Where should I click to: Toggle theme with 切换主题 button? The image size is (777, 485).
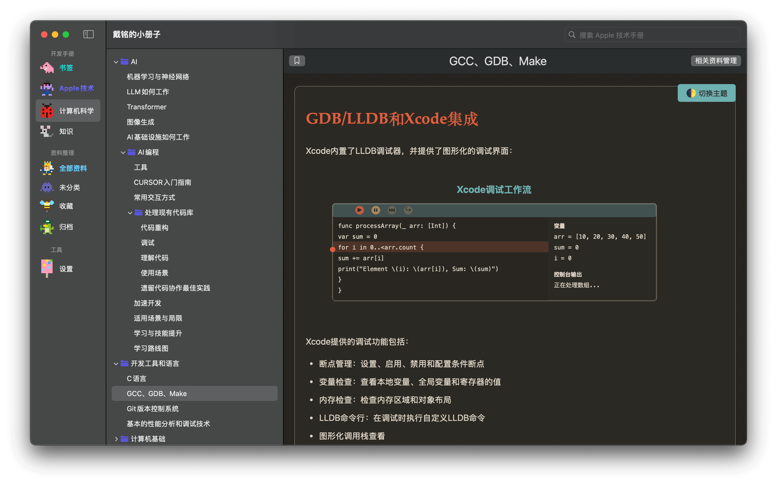coord(706,93)
